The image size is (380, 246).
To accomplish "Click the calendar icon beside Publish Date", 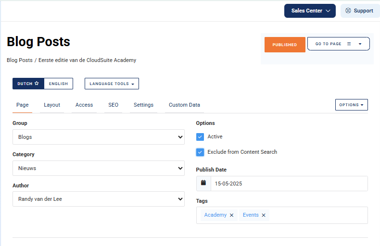I will click(x=203, y=183).
